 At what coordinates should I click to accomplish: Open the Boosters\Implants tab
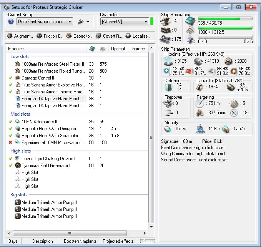pos(80,241)
